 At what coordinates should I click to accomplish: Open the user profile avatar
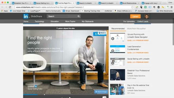pos(147,16)
